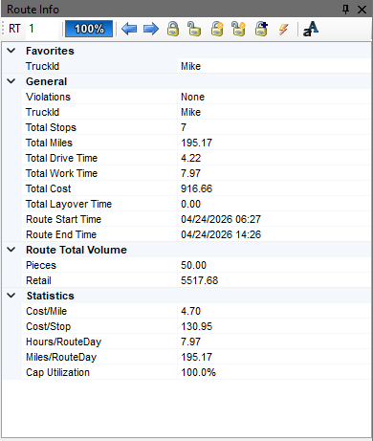
Task: Click start time 04/24/2026 06:27
Action: click(x=221, y=219)
